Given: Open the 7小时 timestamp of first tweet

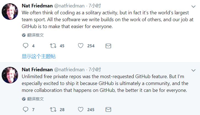Looking at the screenshot, I should coord(95,6).
